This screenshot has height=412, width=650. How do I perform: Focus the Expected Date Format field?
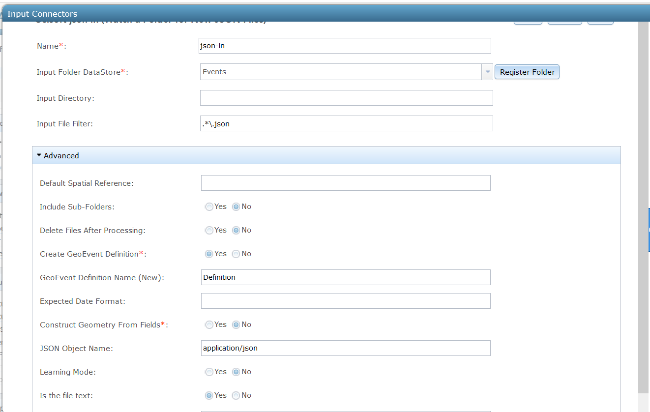click(x=346, y=301)
